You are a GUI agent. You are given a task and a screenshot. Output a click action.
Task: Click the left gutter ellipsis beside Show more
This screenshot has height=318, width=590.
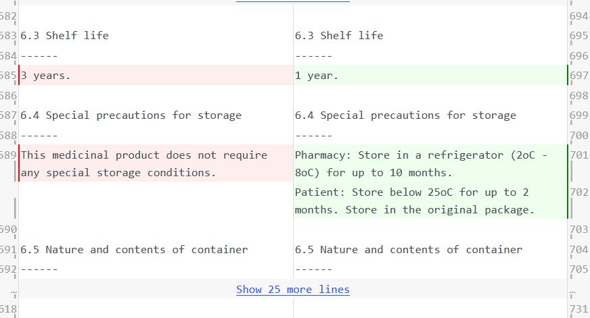(x=8, y=290)
